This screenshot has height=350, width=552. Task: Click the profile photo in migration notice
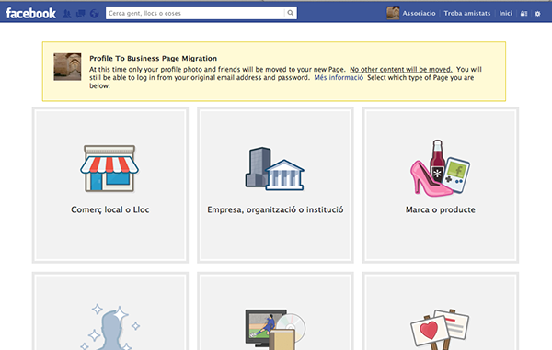tap(67, 67)
